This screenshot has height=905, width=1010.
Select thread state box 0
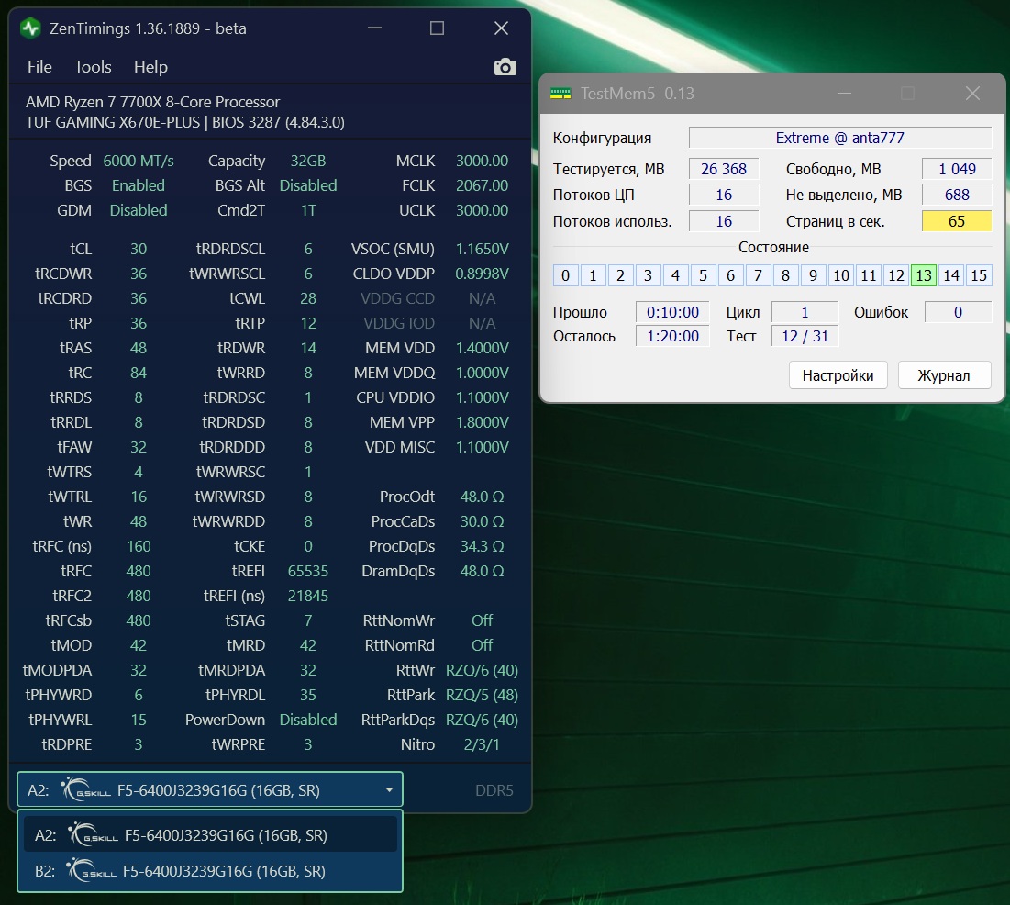565,275
